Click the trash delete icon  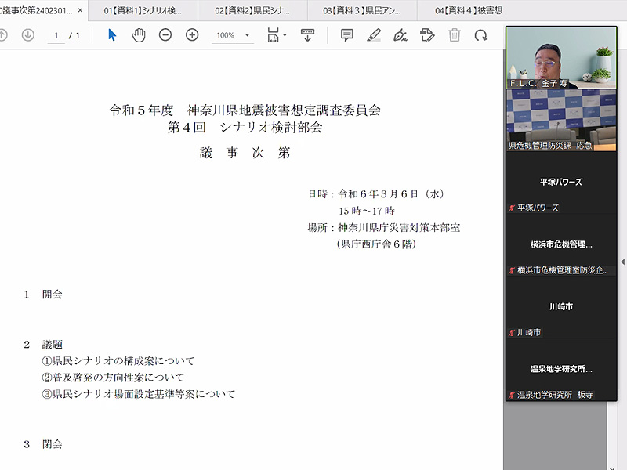(455, 35)
